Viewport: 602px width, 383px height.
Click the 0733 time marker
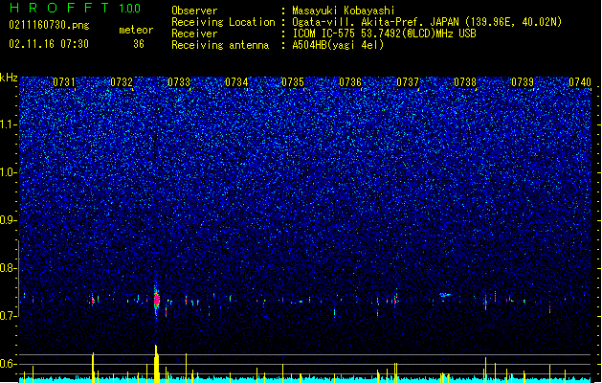(179, 82)
